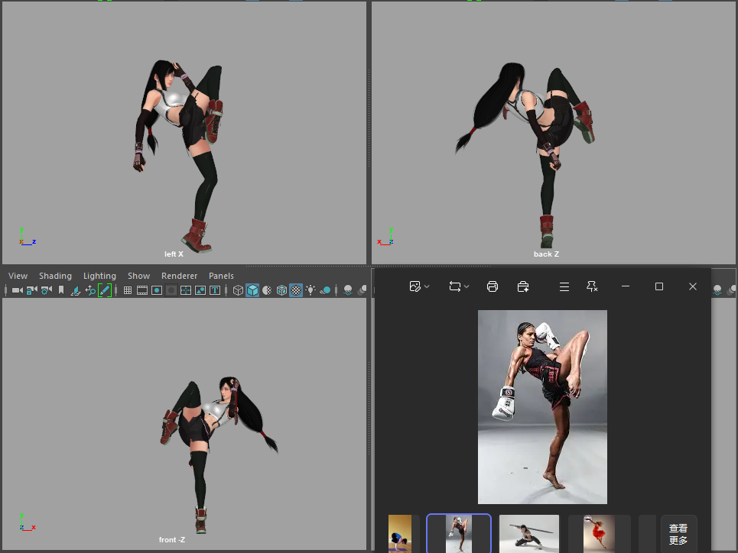
Task: Click the Image Plane icon
Action: pos(75,290)
